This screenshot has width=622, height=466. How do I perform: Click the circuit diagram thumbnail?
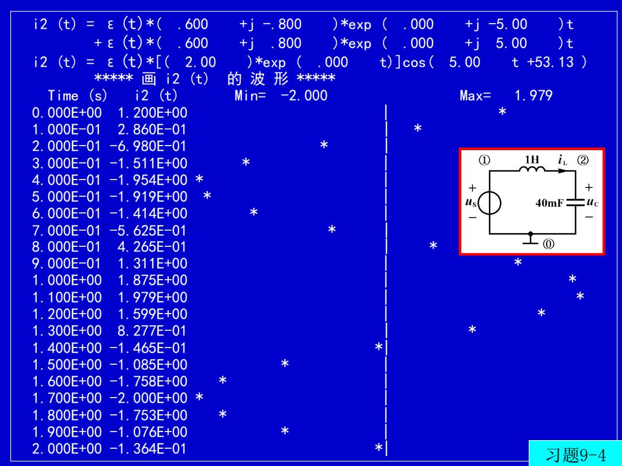point(532,202)
